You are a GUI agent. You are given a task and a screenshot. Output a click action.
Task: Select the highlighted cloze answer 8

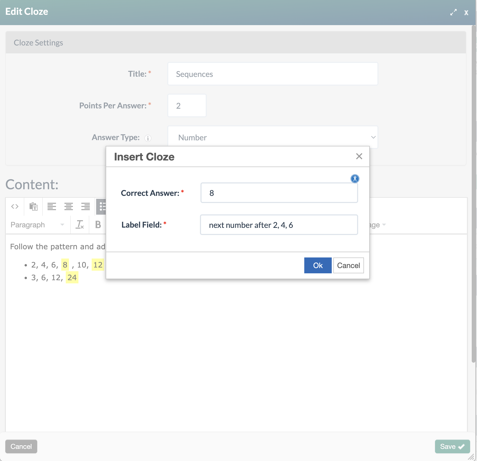click(65, 265)
